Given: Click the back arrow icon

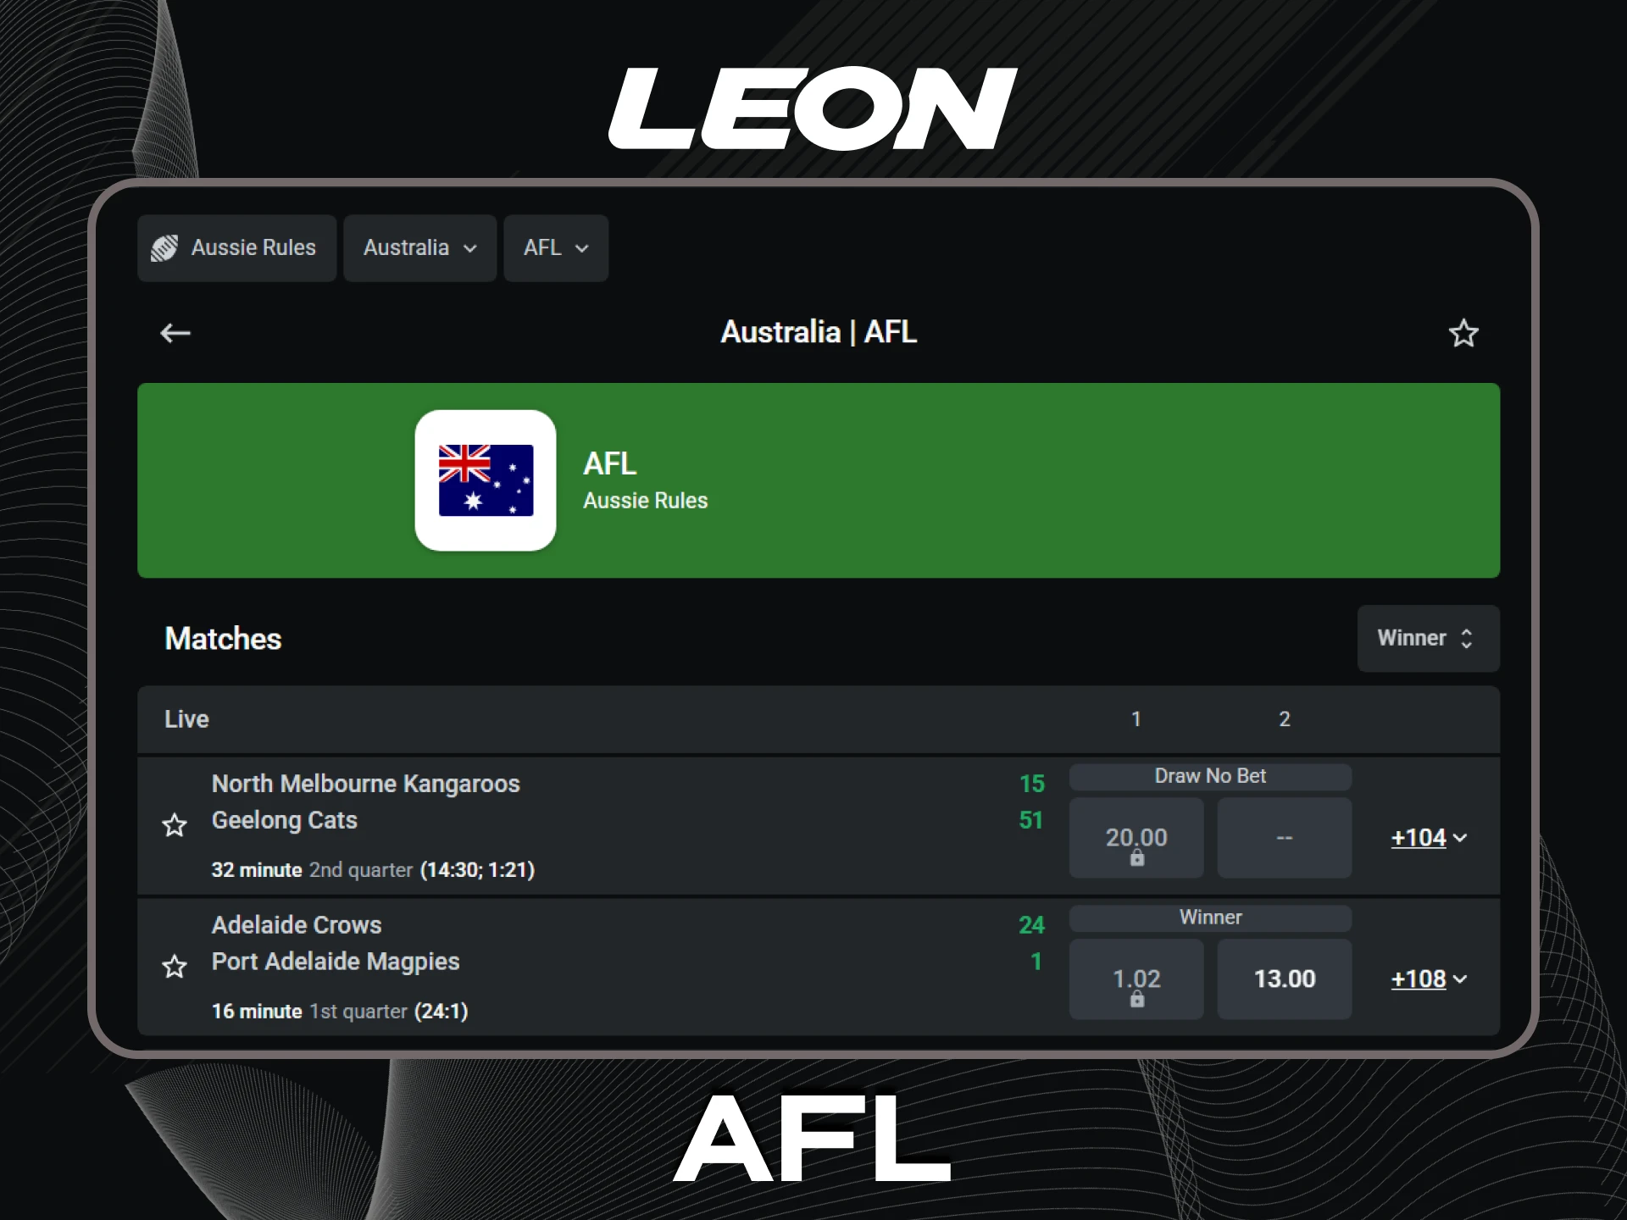Looking at the screenshot, I should click(x=175, y=333).
